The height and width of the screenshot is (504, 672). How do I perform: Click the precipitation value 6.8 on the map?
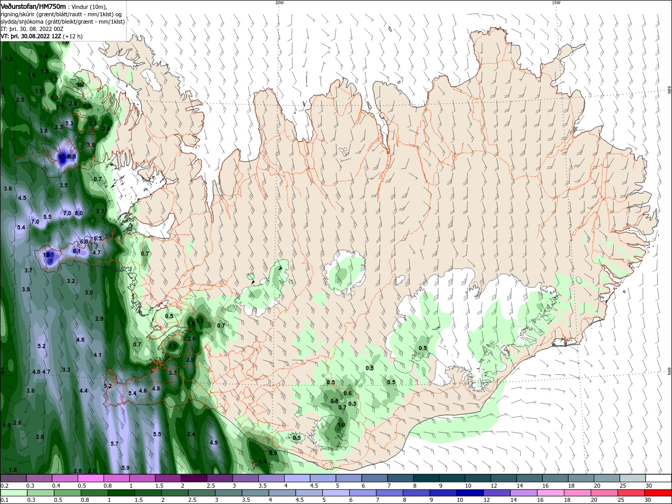pyautogui.click(x=84, y=241)
